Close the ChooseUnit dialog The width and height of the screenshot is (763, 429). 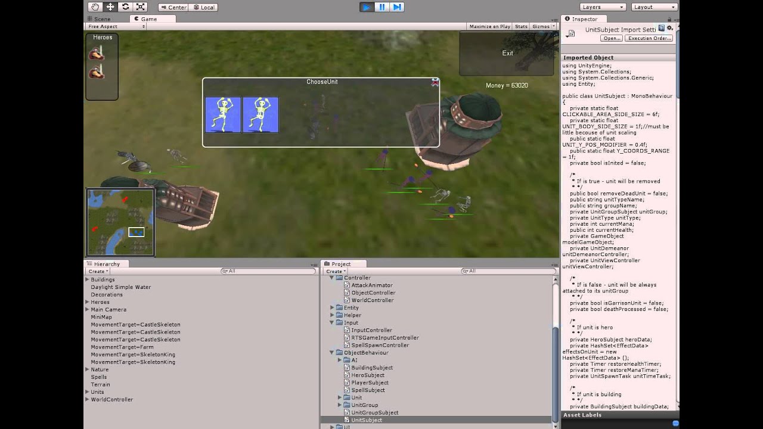tap(435, 82)
